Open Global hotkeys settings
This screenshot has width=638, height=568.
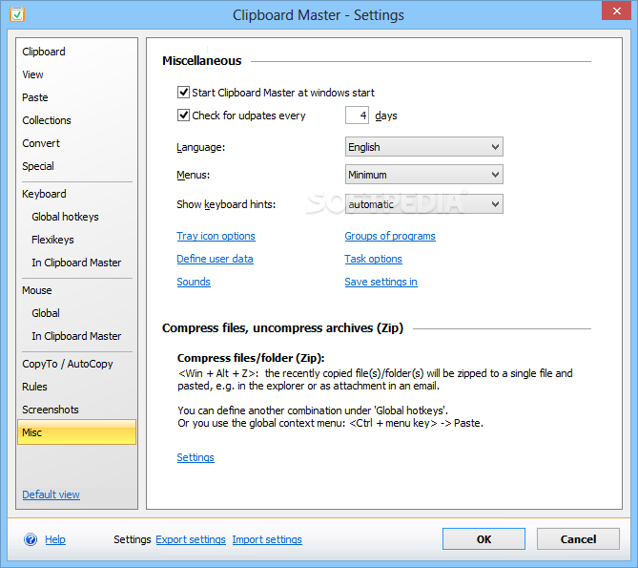pyautogui.click(x=65, y=217)
